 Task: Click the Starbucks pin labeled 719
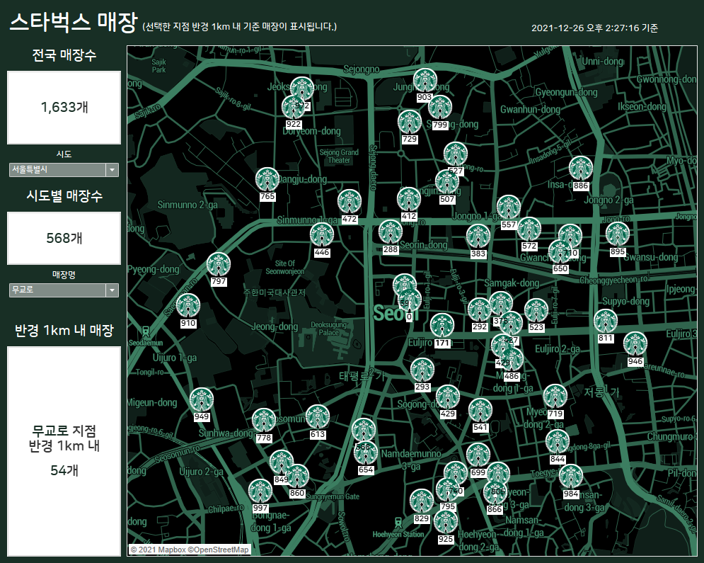[555, 397]
